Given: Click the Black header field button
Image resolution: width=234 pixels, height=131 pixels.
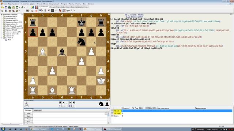Looking at the screenshot, I should point(29,116).
